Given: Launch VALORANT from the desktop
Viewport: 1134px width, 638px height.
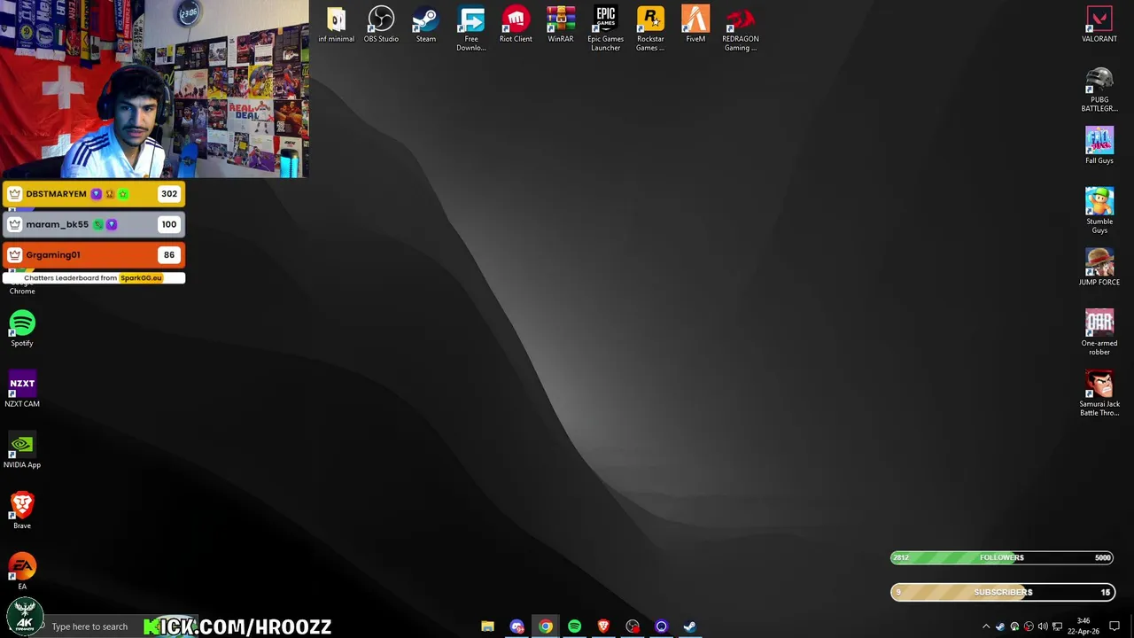Looking at the screenshot, I should pyautogui.click(x=1099, y=25).
